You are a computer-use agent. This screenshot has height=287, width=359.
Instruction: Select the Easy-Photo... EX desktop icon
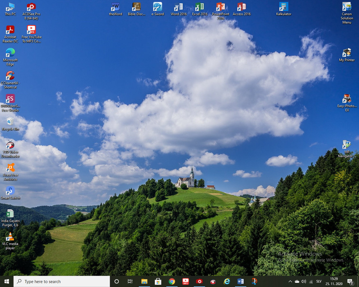347,103
